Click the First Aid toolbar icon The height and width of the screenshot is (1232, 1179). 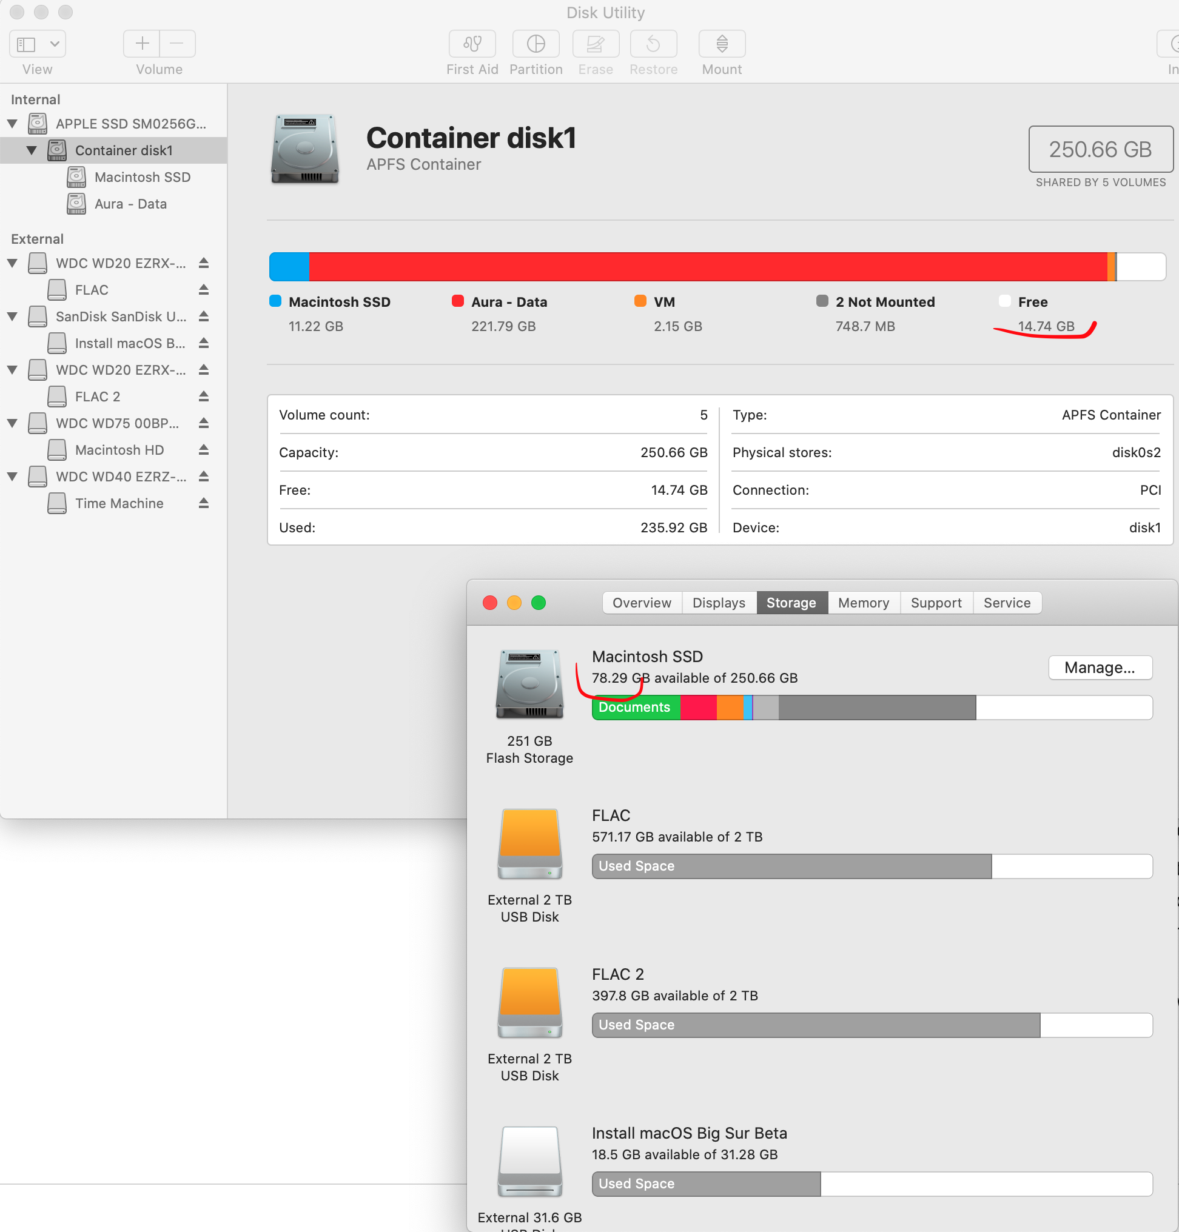click(472, 44)
